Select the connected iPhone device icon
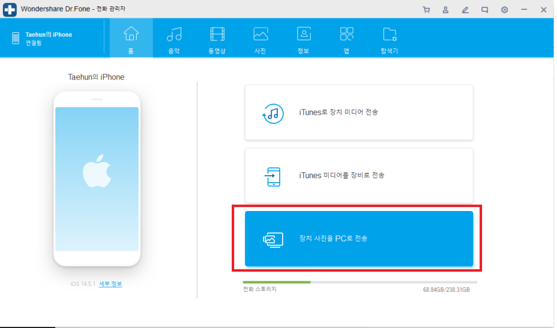This screenshot has height=328, width=557. 15,38
